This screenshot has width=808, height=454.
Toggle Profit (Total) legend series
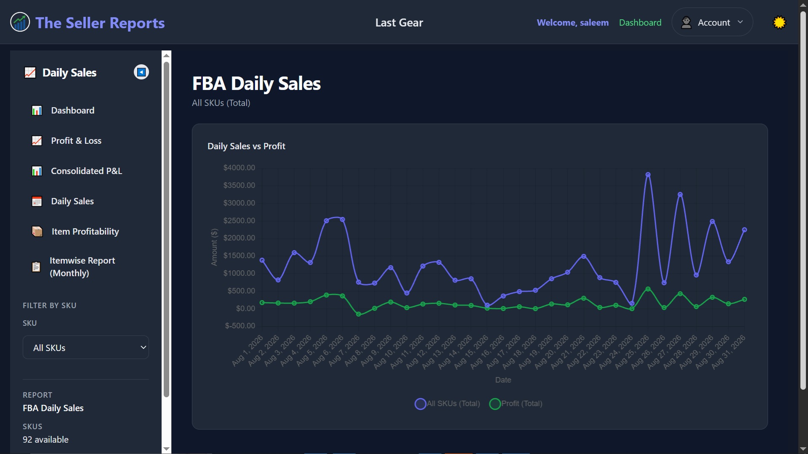(516, 404)
